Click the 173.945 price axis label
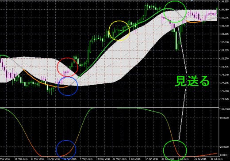 (x=224, y=99)
